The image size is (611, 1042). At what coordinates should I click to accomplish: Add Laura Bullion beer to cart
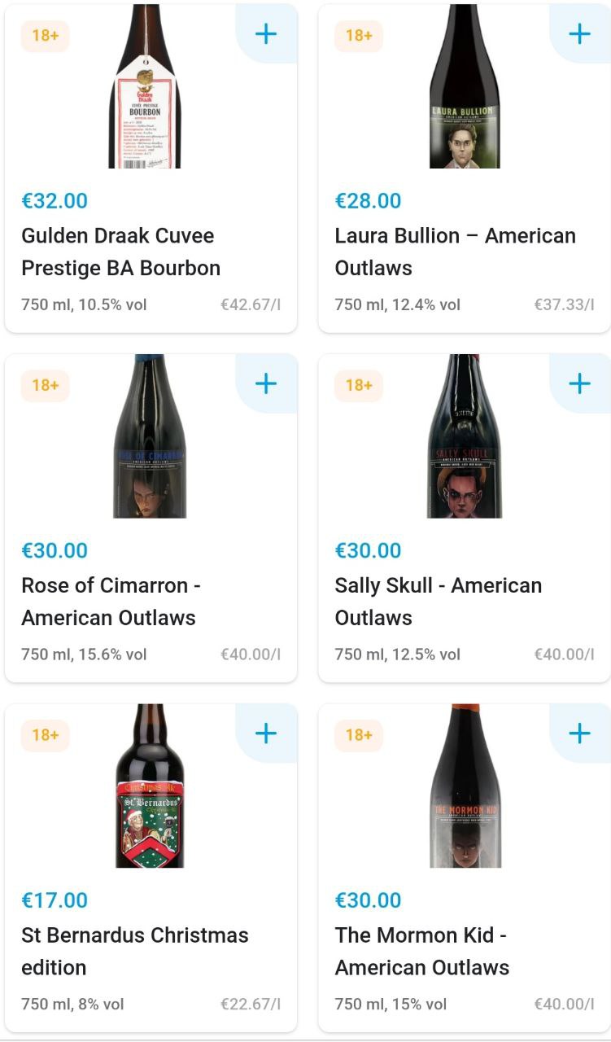coord(579,33)
